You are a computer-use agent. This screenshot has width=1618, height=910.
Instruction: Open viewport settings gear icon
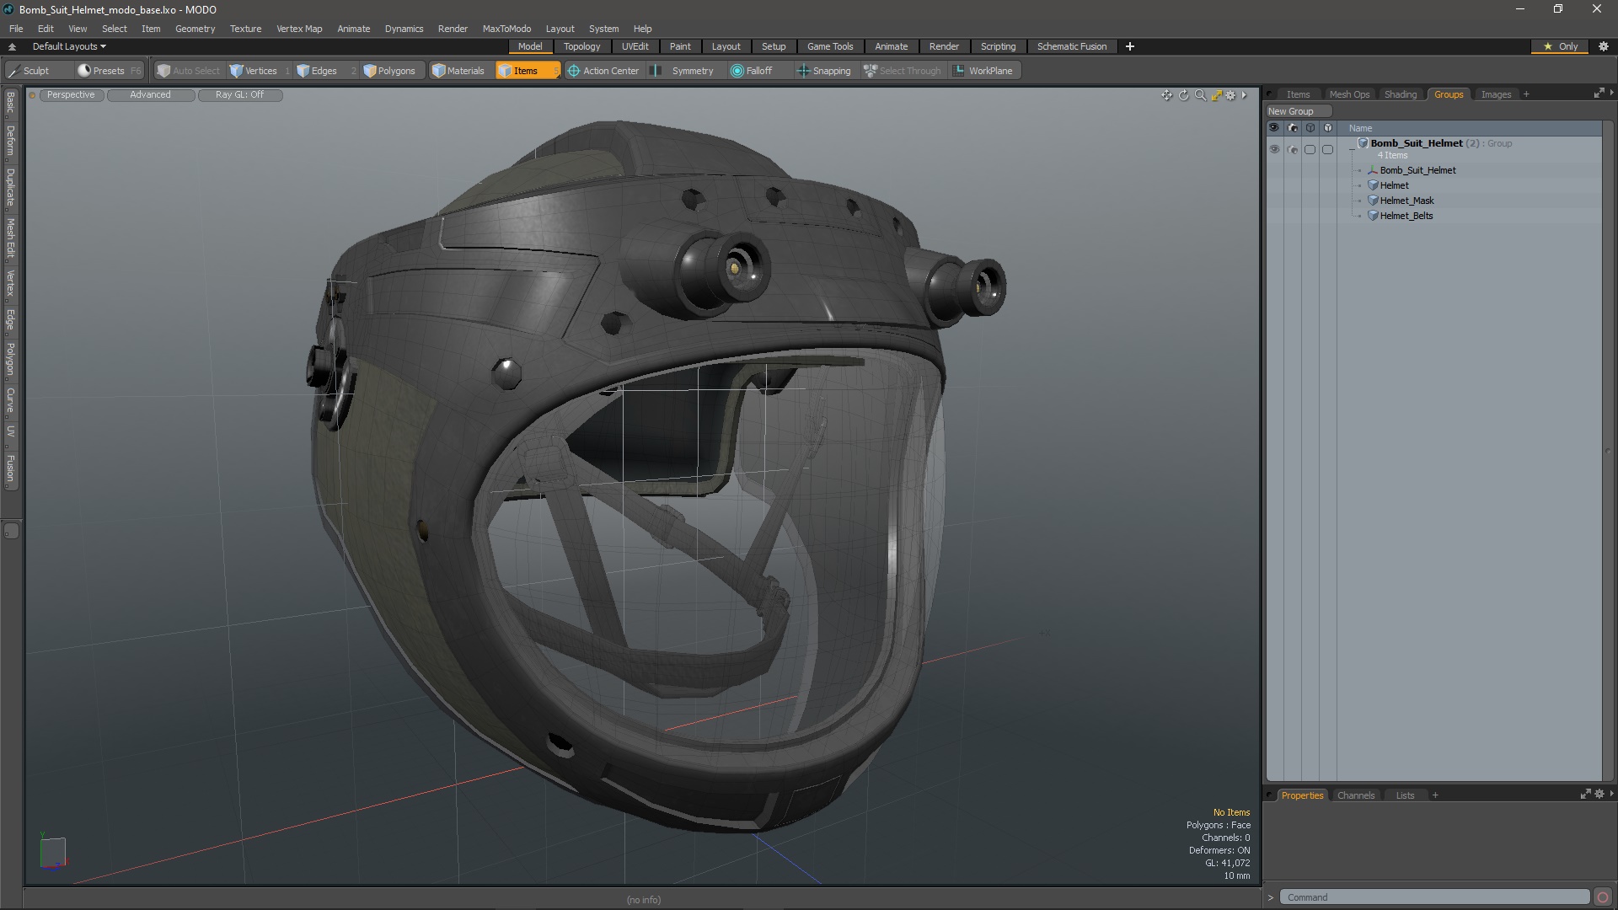1230,95
